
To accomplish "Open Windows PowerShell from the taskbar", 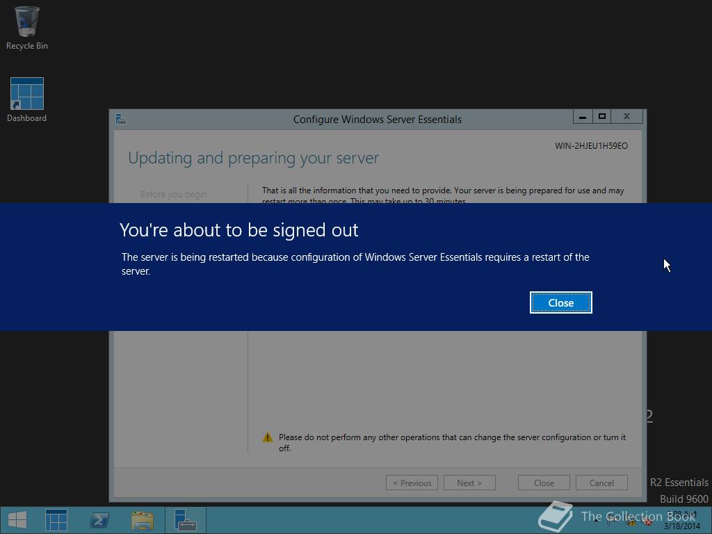I will pyautogui.click(x=99, y=520).
